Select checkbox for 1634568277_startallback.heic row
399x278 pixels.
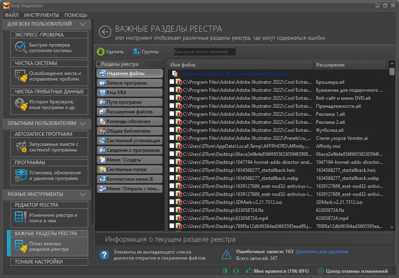coord(172,170)
